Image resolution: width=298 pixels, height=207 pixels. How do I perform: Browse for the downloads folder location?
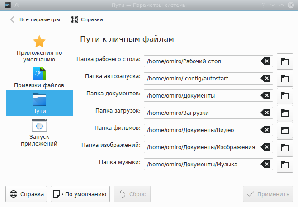[284, 113]
